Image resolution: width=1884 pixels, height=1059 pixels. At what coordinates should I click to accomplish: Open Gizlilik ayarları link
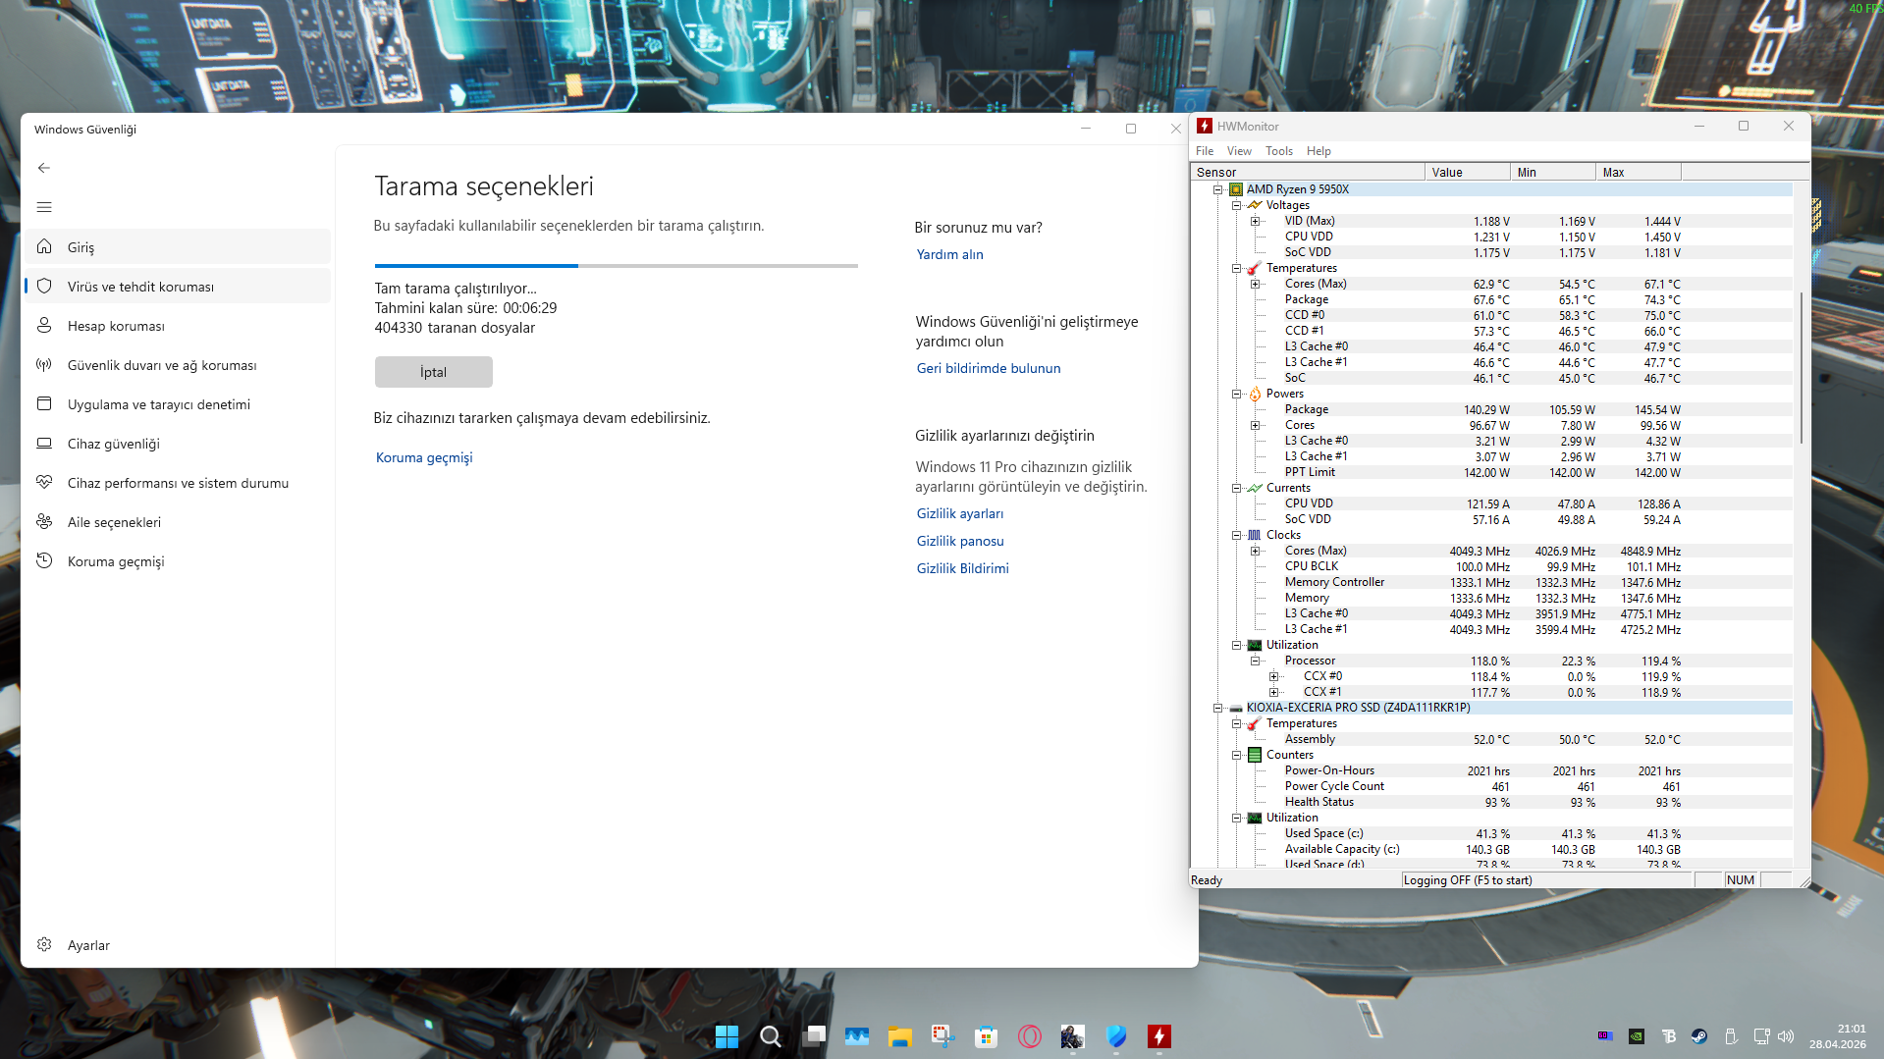(x=959, y=513)
